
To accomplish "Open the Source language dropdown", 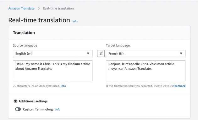I will tap(53, 54).
